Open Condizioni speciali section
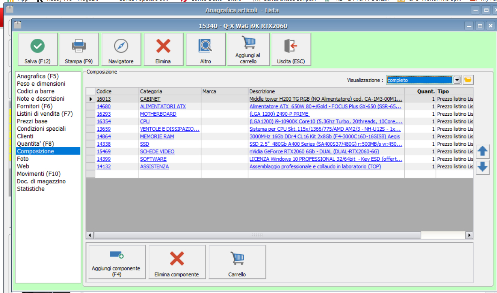Image resolution: width=497 pixels, height=293 pixels. tap(41, 129)
